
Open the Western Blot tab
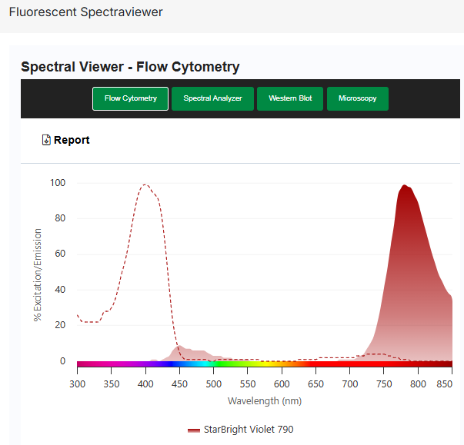[290, 98]
